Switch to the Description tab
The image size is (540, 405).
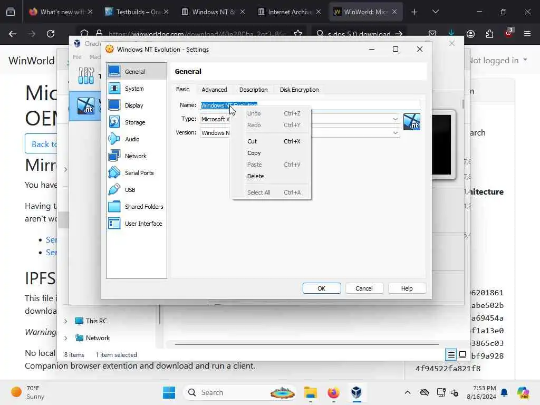pos(254,90)
